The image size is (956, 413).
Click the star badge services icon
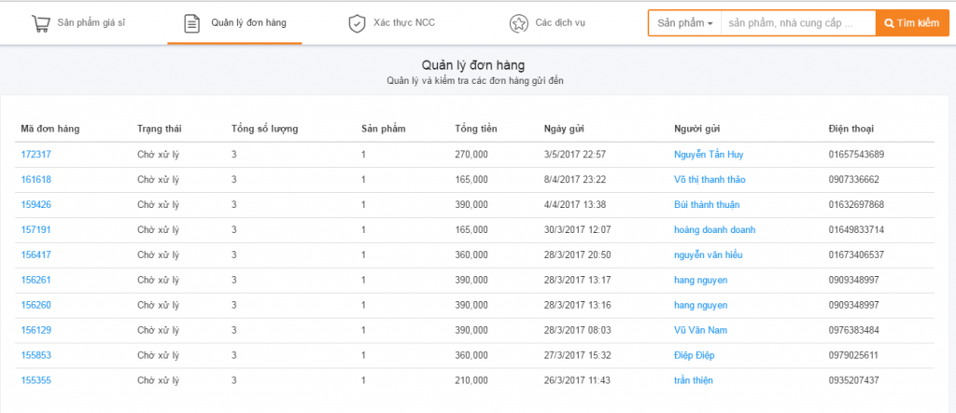pyautogui.click(x=518, y=23)
